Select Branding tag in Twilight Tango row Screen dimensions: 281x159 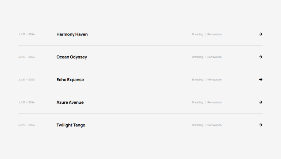pos(198,125)
